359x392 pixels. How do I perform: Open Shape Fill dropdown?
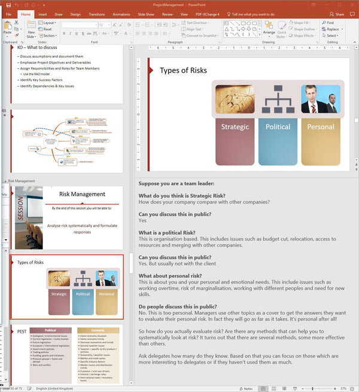(300, 23)
